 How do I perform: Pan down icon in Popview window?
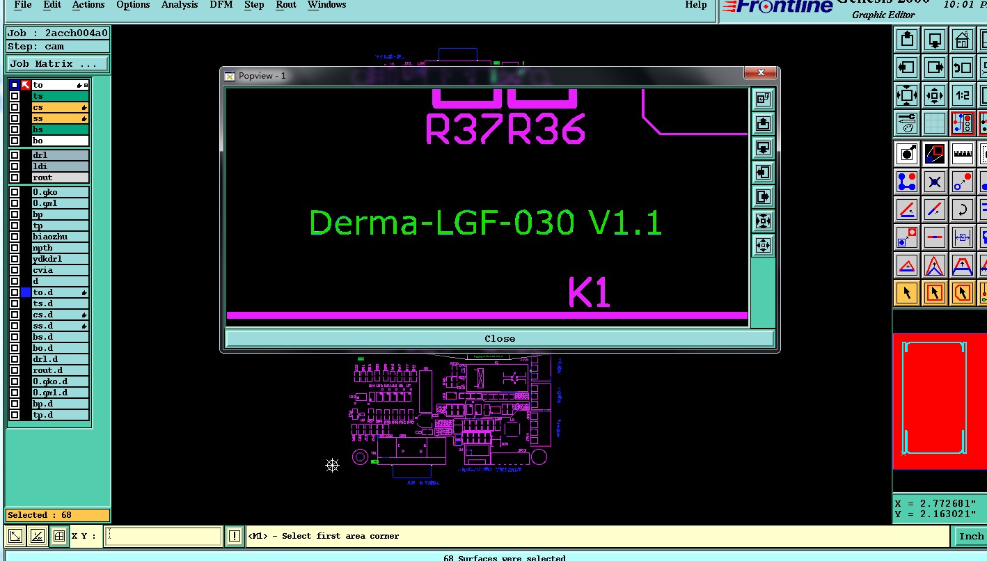pyautogui.click(x=763, y=148)
